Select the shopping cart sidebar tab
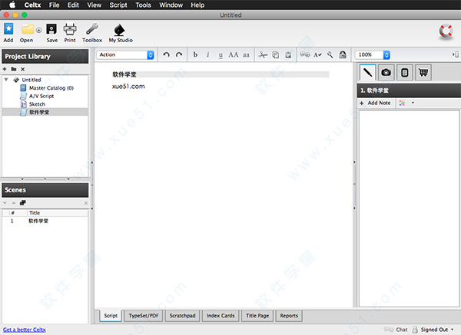 coord(423,73)
